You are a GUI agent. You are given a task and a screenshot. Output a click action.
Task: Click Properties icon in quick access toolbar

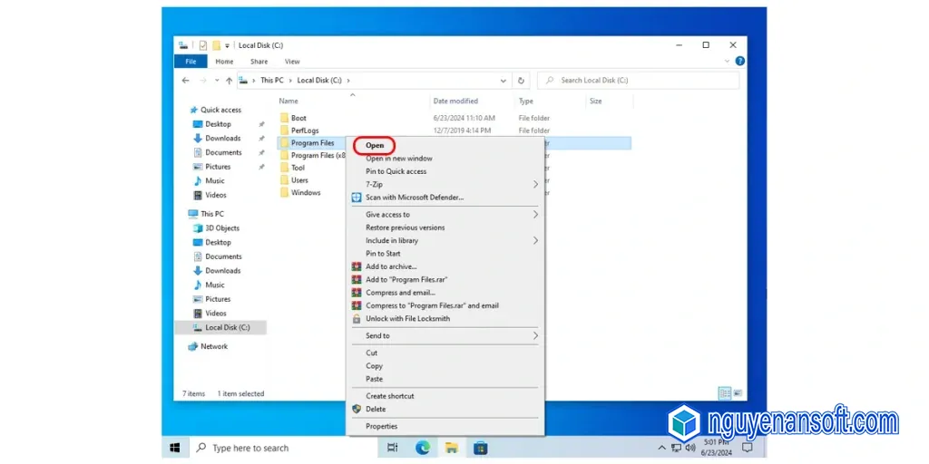pyautogui.click(x=203, y=45)
